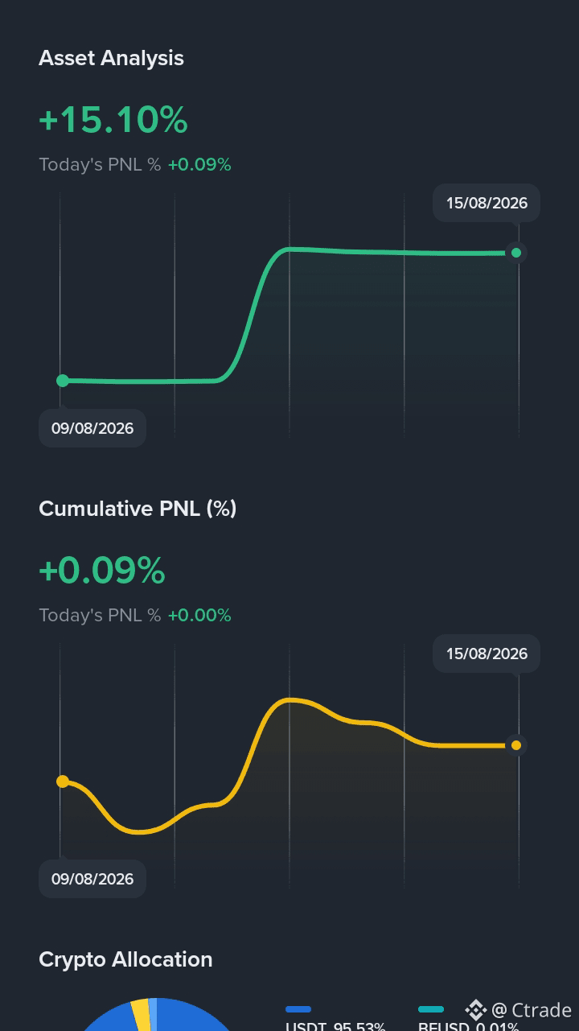Click the Binance logo watermark icon
Viewport: 579px width, 1031px height.
tap(476, 1010)
